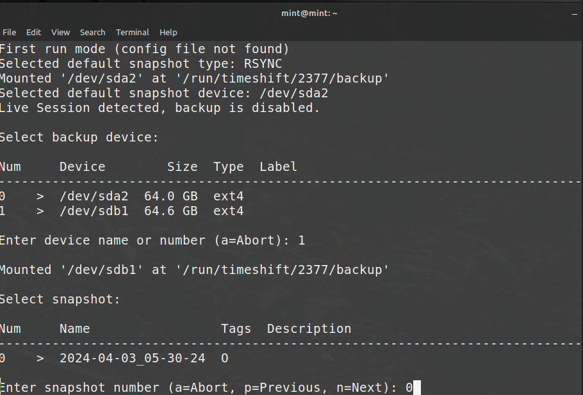This screenshot has width=583, height=395.
Task: Click the 'Description' column header
Action: click(309, 328)
